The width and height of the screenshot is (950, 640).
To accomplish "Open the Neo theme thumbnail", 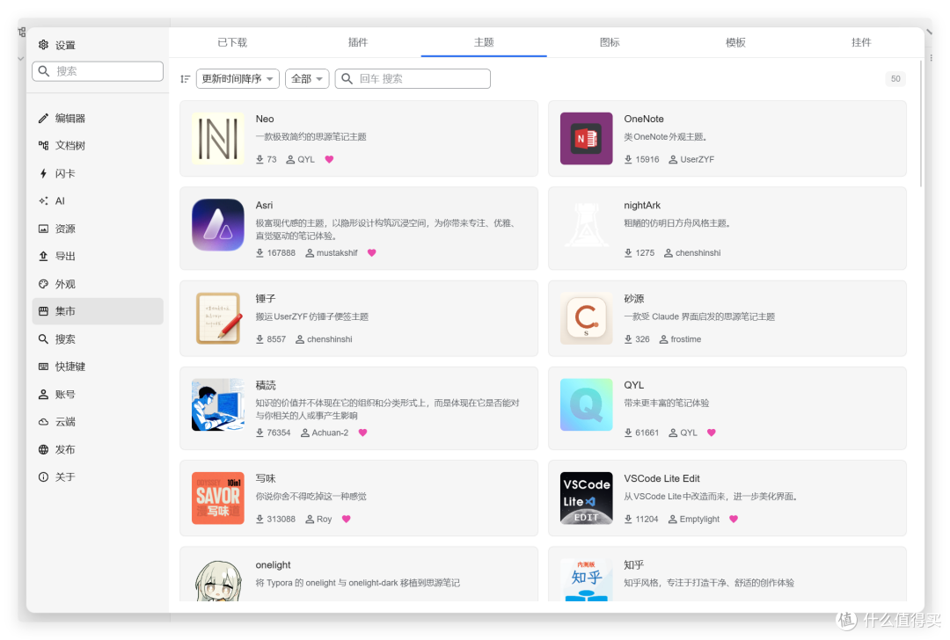I will [218, 138].
